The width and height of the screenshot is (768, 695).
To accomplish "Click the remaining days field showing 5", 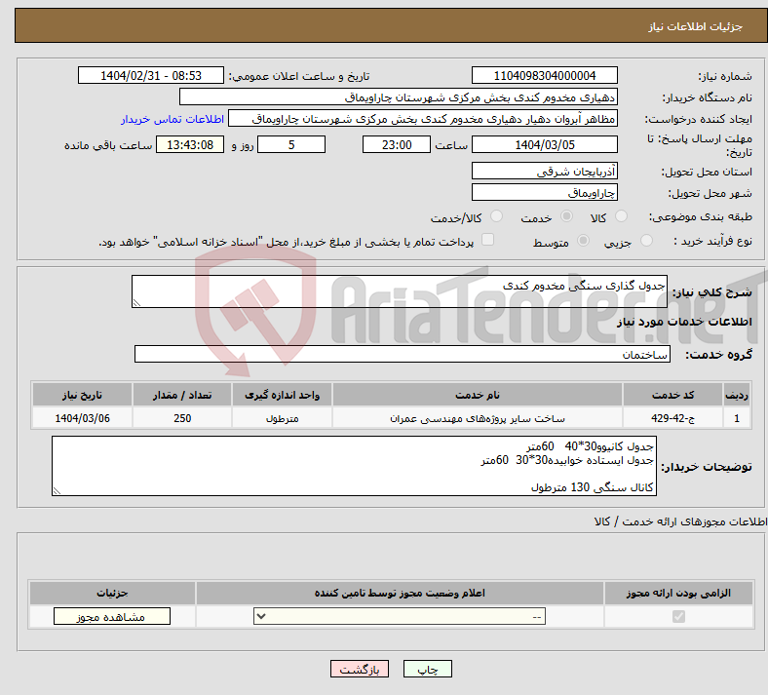I will click(291, 144).
